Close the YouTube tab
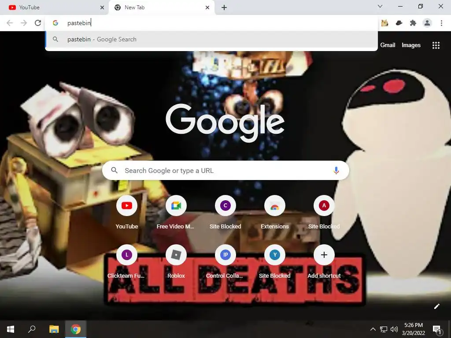Screen dimensions: 451x338 click(x=102, y=7)
